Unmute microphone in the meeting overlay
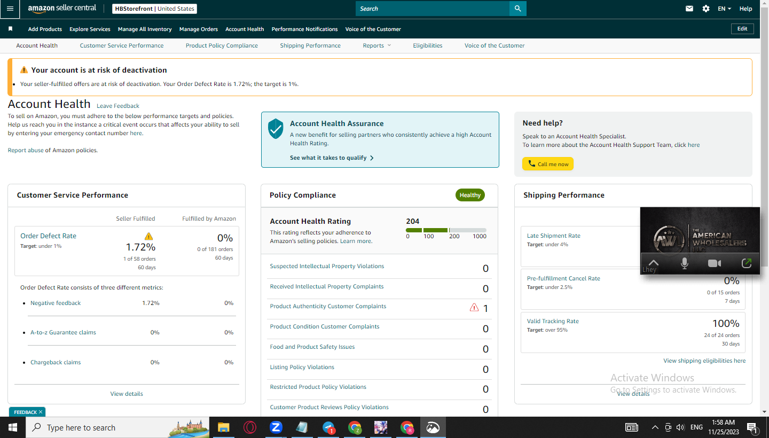This screenshot has width=769, height=438. pyautogui.click(x=684, y=263)
